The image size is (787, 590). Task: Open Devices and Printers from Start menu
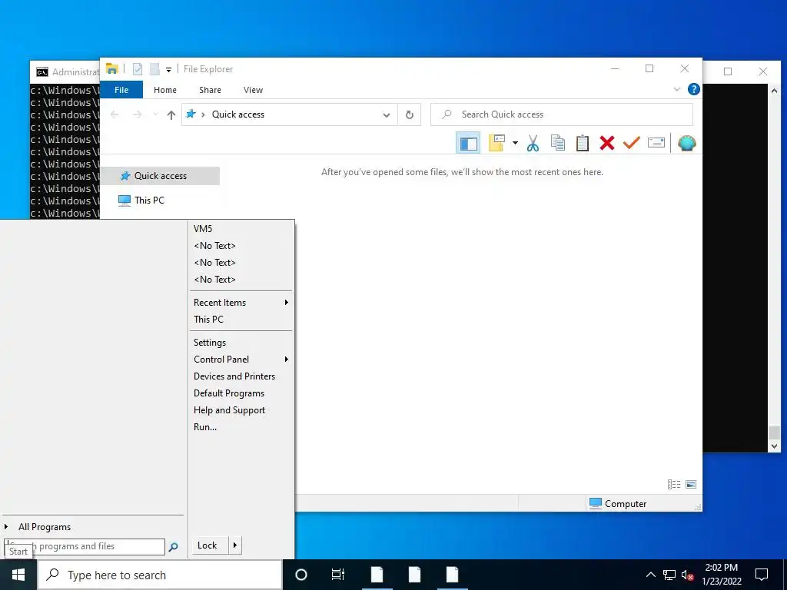[x=241, y=376]
